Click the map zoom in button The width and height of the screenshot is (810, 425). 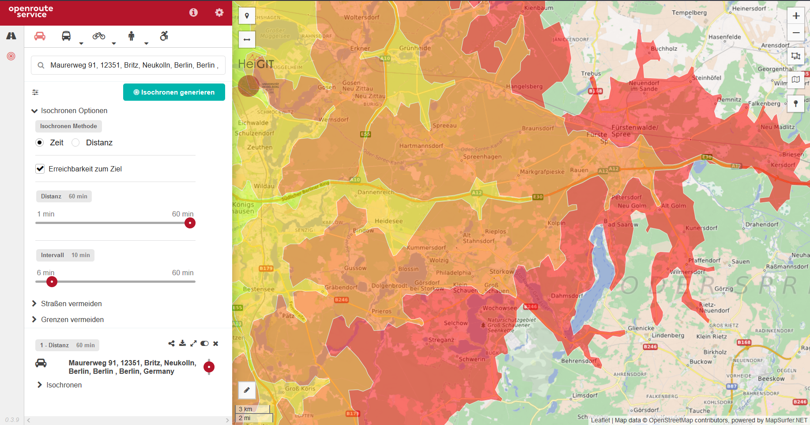click(796, 16)
